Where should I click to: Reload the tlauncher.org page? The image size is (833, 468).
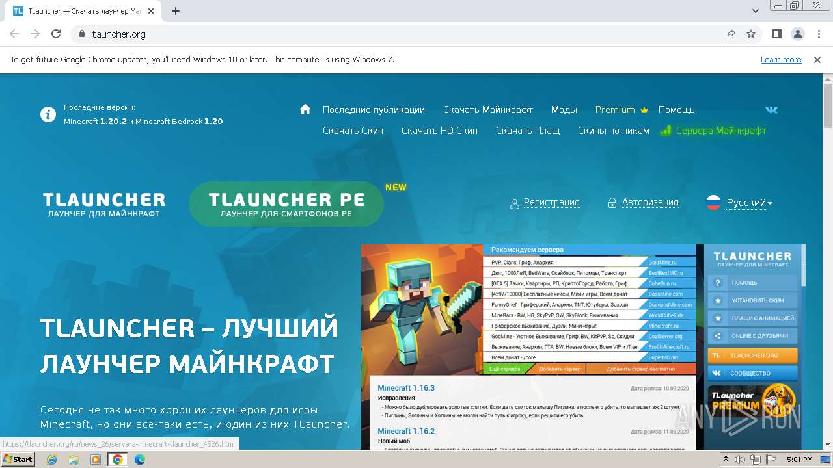[56, 34]
